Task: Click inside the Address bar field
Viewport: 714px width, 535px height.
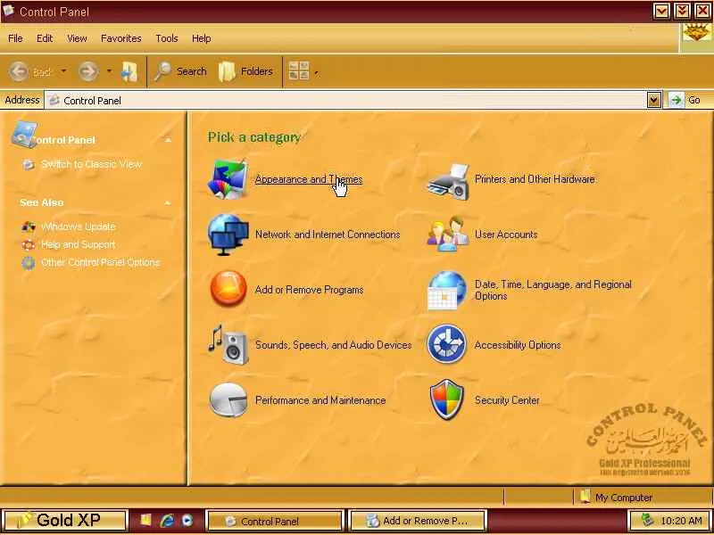Action: point(346,100)
